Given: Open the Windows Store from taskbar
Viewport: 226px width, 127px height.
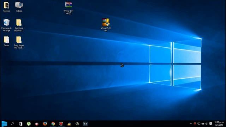Looking at the screenshot, I should (x=20, y=124).
